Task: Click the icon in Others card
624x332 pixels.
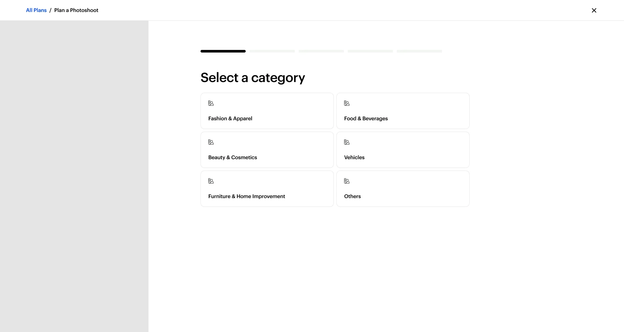Action: point(347,181)
